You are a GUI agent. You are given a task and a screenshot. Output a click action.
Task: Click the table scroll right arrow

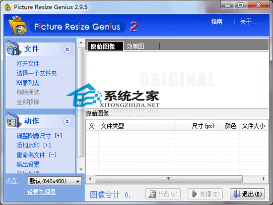(264, 179)
